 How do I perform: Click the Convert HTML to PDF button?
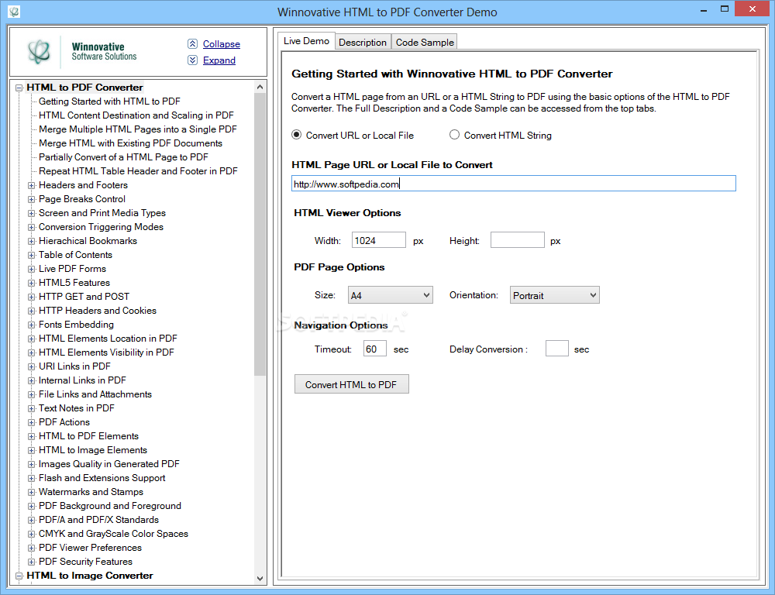point(351,384)
